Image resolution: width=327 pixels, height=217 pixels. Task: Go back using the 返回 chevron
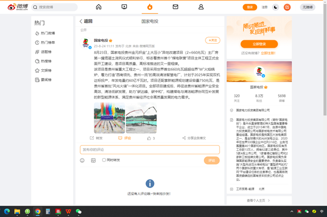coord(86,21)
